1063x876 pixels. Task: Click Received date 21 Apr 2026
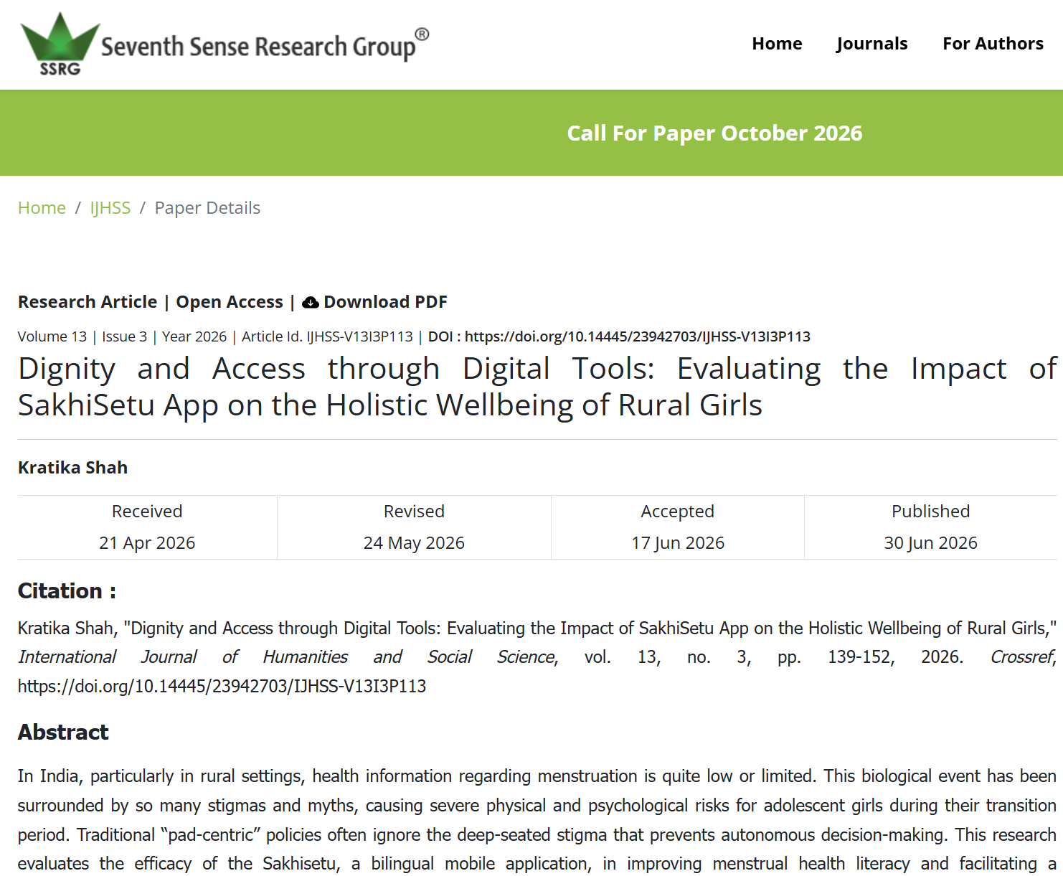click(x=147, y=543)
